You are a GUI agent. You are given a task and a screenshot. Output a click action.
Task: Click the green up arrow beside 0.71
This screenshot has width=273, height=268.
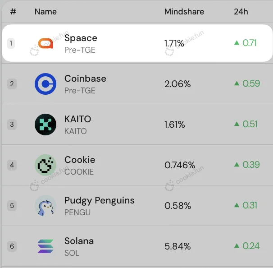point(237,42)
